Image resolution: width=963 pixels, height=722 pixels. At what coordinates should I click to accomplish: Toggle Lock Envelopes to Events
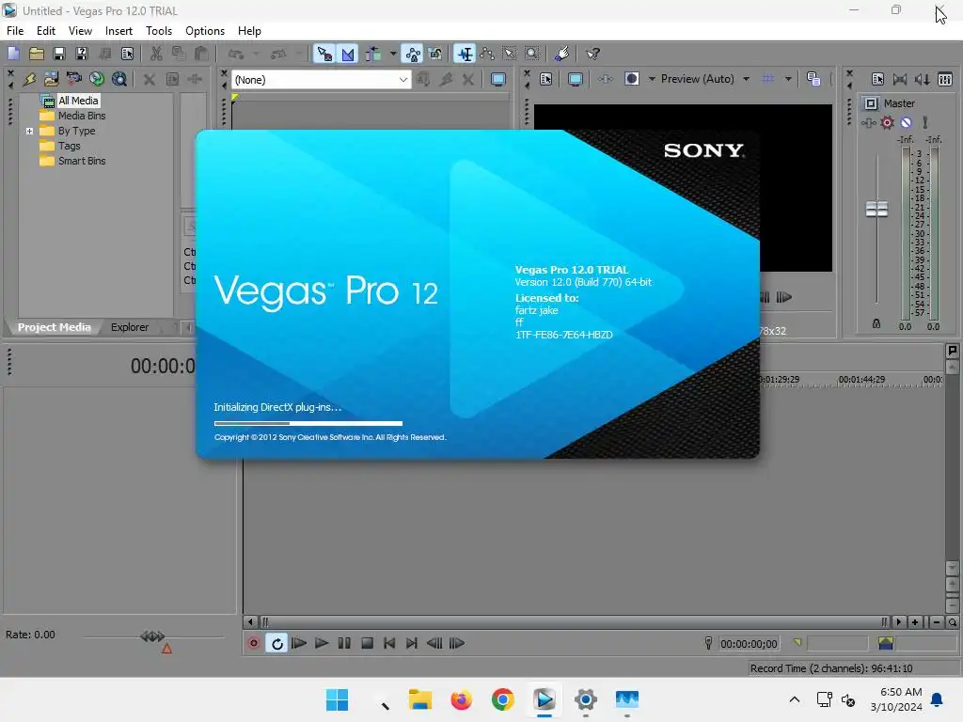click(413, 54)
